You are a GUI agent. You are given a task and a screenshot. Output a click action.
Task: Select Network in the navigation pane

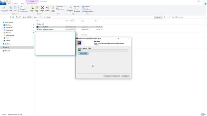7,51
